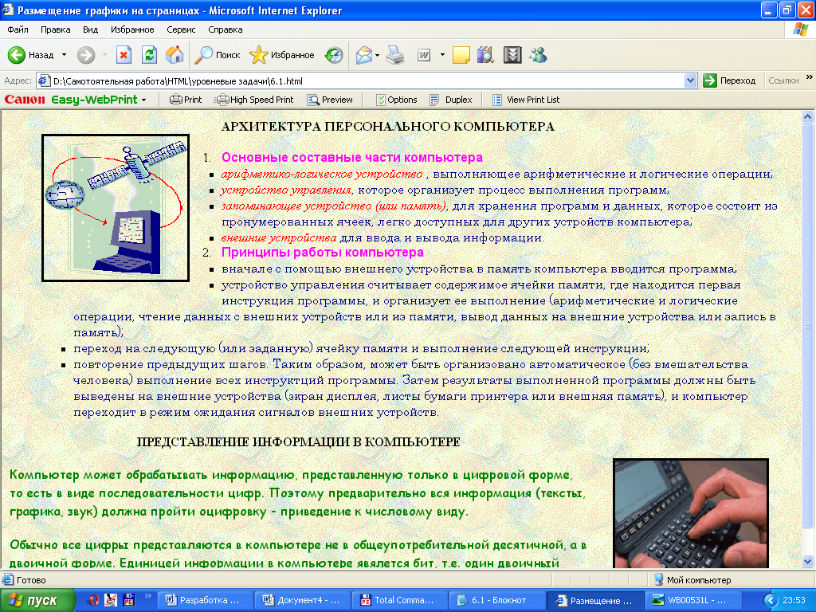Expand the Edit button dropdown arrow
This screenshot has height=612, width=816.
(442, 55)
